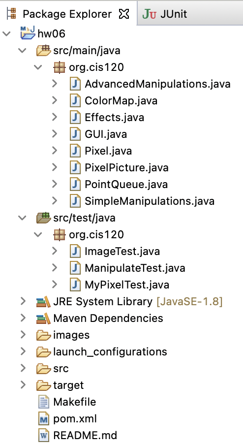Image resolution: width=243 pixels, height=445 pixels.
Task: Click the src/main/java source folder icon
Action: point(43,51)
